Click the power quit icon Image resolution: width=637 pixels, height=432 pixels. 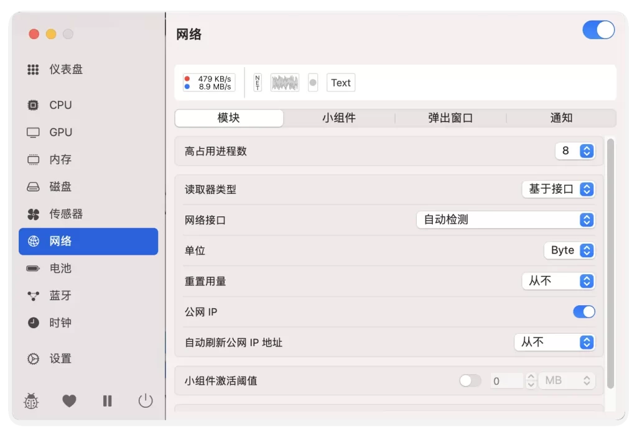click(146, 401)
